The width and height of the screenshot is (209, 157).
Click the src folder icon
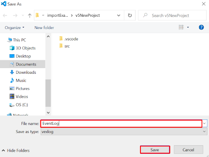pyautogui.click(x=61, y=46)
